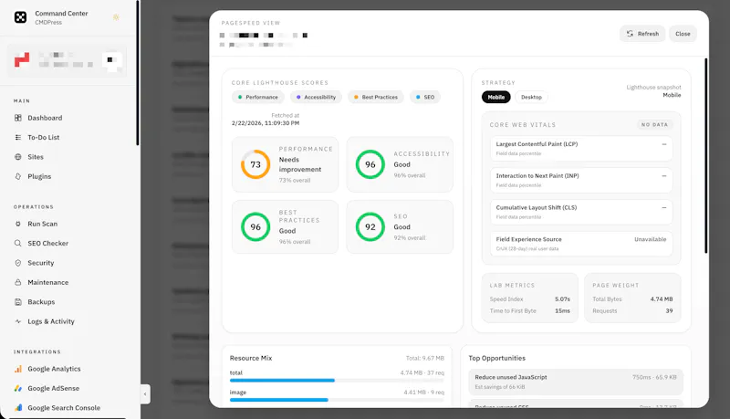
Task: Toggle the sun theme icon in sidebar header
Action: [x=116, y=17]
